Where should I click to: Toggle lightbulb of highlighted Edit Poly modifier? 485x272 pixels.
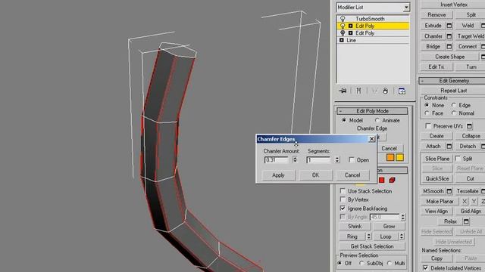pyautogui.click(x=343, y=26)
